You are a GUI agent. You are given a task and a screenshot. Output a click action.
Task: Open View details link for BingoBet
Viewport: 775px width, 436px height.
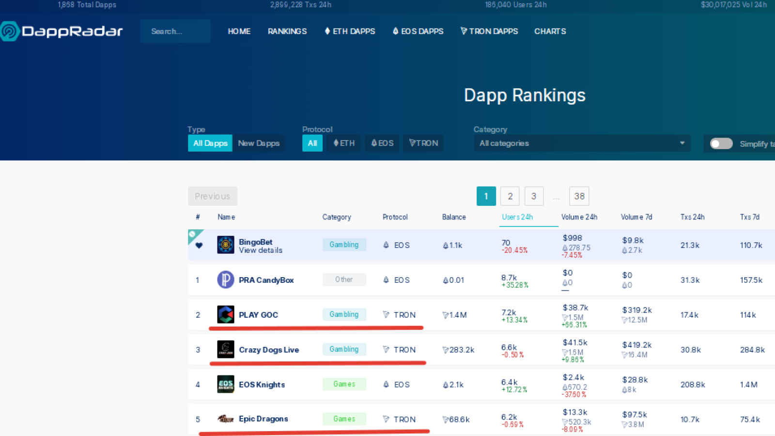click(261, 250)
